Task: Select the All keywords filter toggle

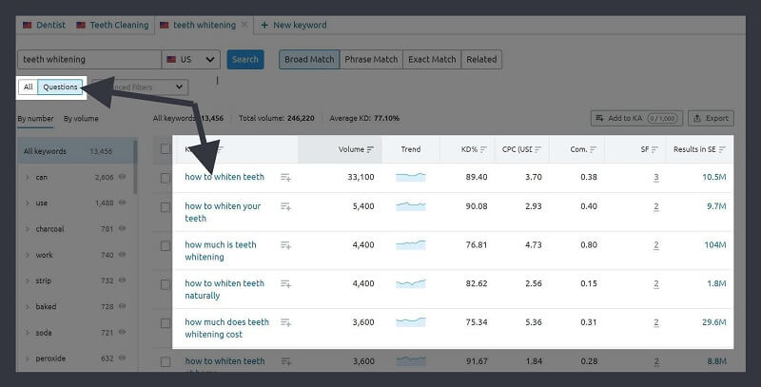Action: pyautogui.click(x=29, y=87)
